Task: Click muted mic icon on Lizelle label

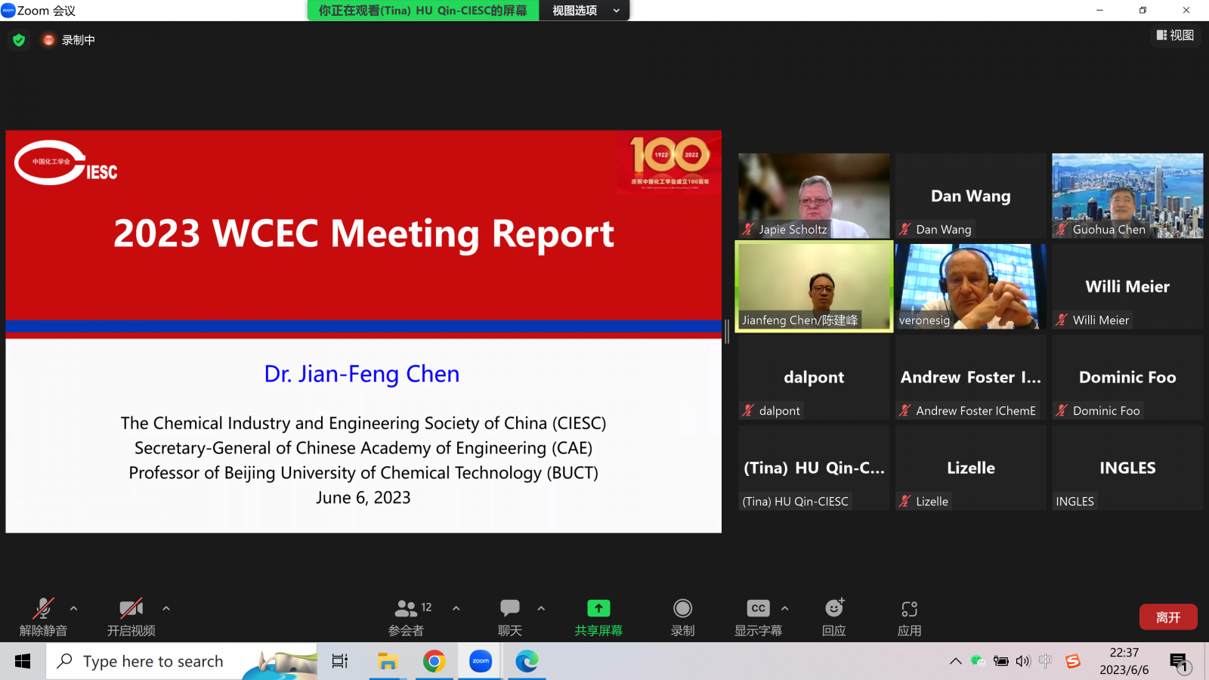Action: click(x=905, y=501)
